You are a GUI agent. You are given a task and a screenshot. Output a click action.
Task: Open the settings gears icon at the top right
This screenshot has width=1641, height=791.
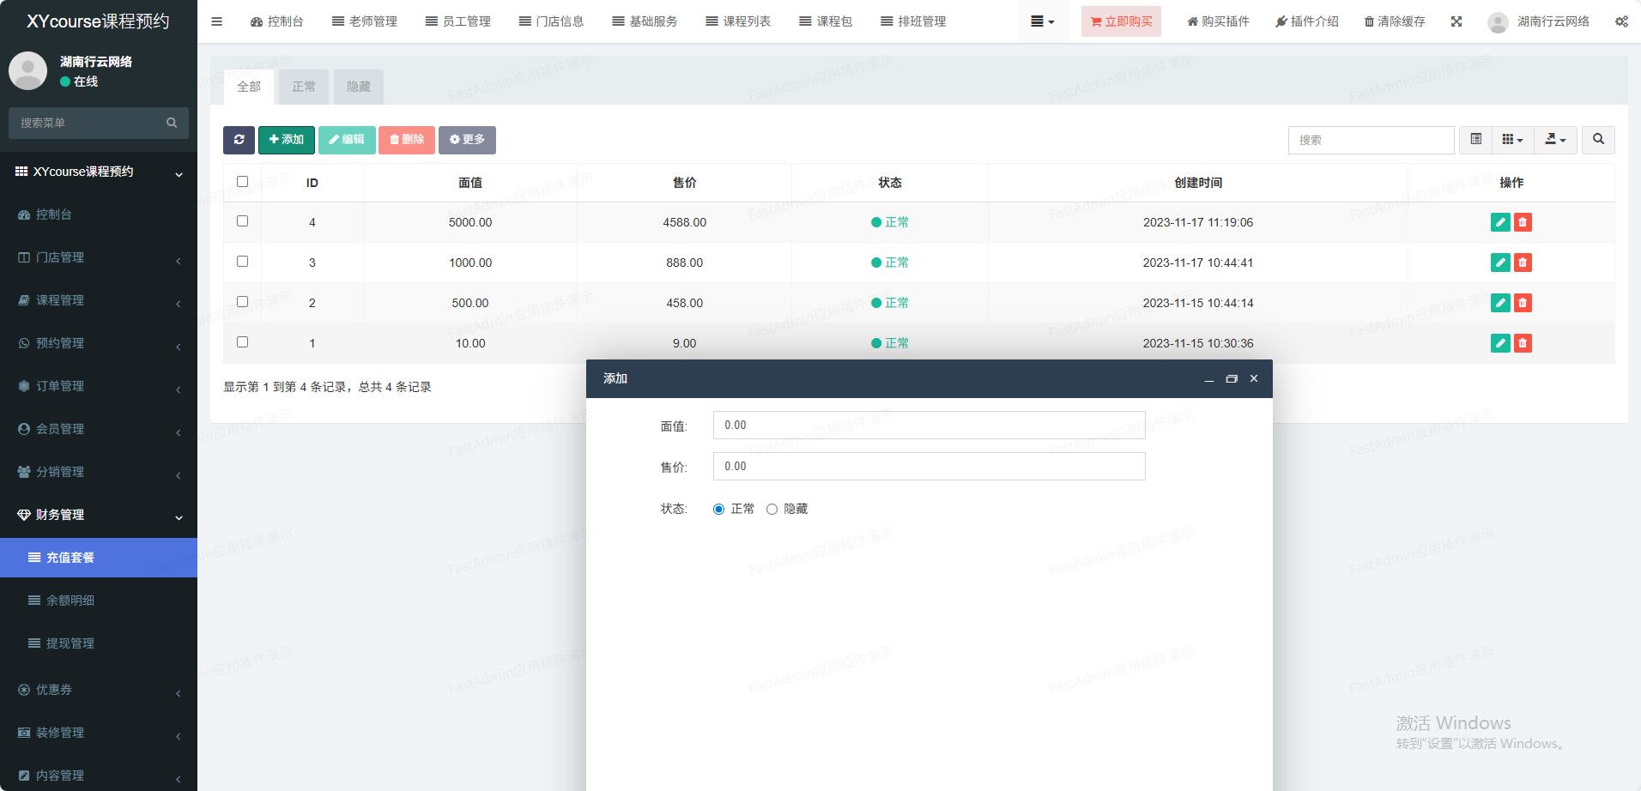[1621, 21]
